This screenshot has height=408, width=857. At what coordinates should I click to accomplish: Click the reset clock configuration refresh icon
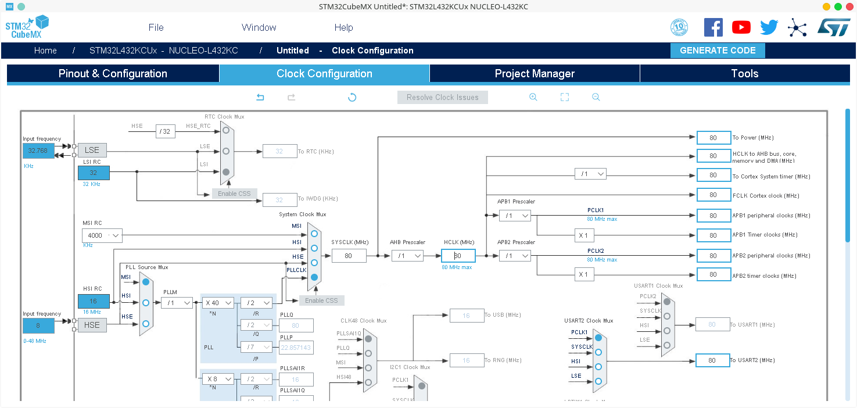pos(352,97)
